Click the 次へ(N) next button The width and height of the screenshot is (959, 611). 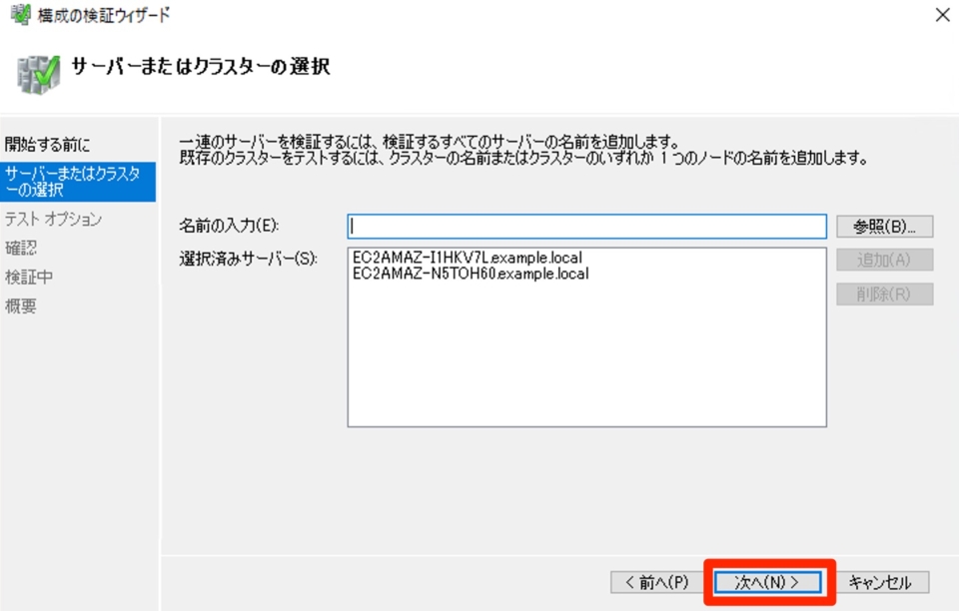click(x=768, y=582)
